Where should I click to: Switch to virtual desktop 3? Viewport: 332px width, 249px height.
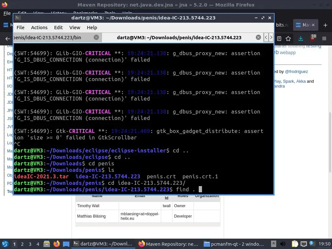pyautogui.click(x=30, y=244)
